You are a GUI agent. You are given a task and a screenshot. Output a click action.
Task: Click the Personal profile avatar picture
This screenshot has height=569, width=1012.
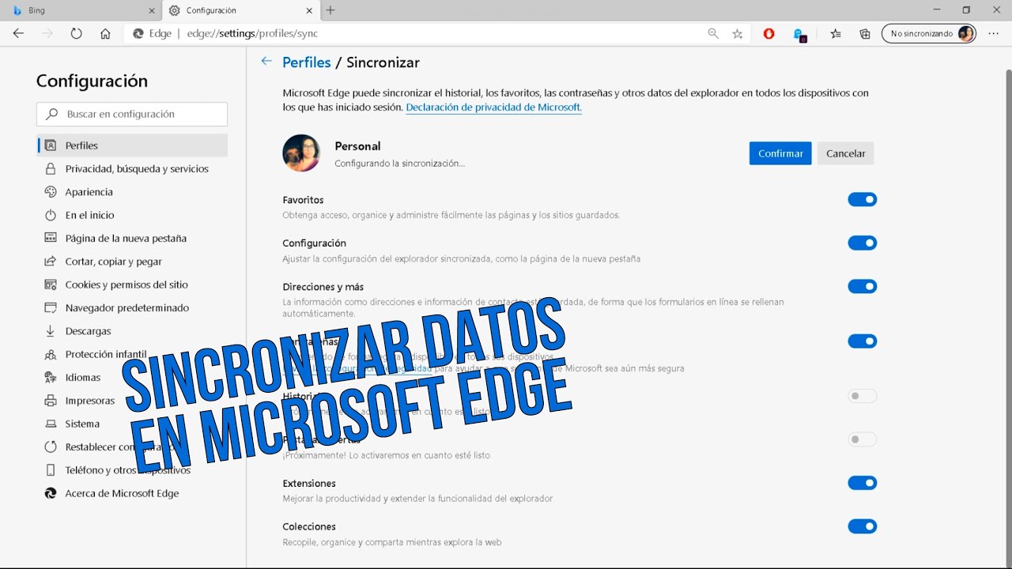(x=301, y=153)
